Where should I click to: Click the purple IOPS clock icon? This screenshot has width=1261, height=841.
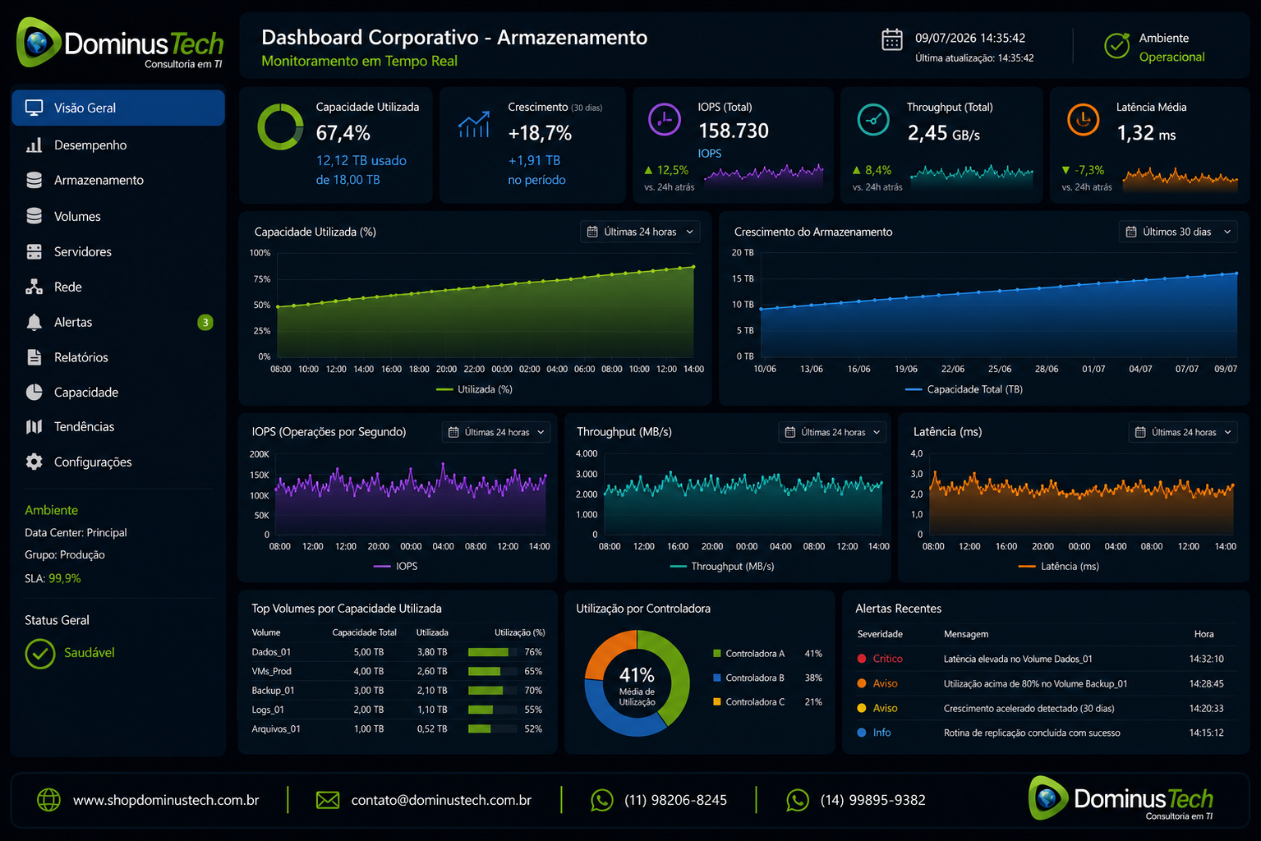665,120
